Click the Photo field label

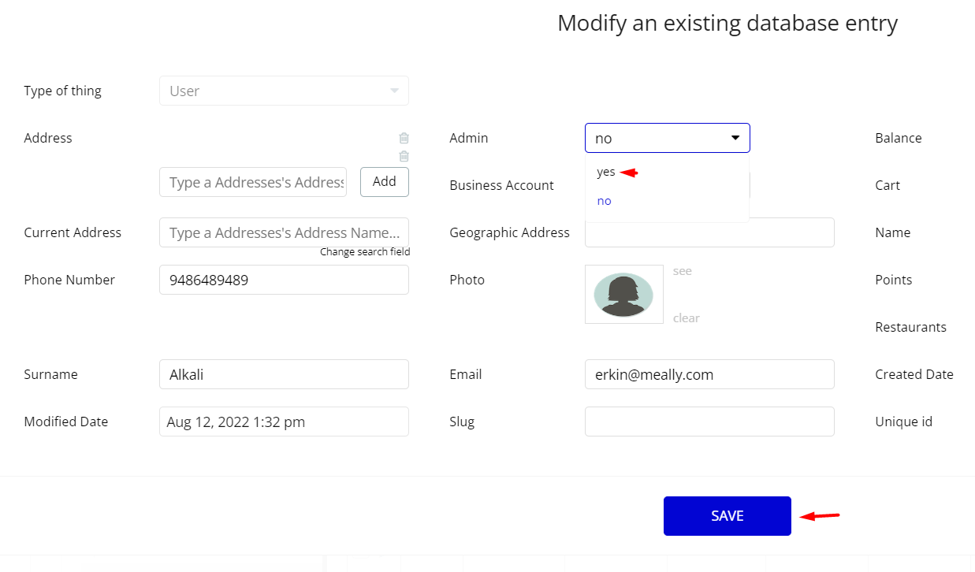pyautogui.click(x=467, y=280)
